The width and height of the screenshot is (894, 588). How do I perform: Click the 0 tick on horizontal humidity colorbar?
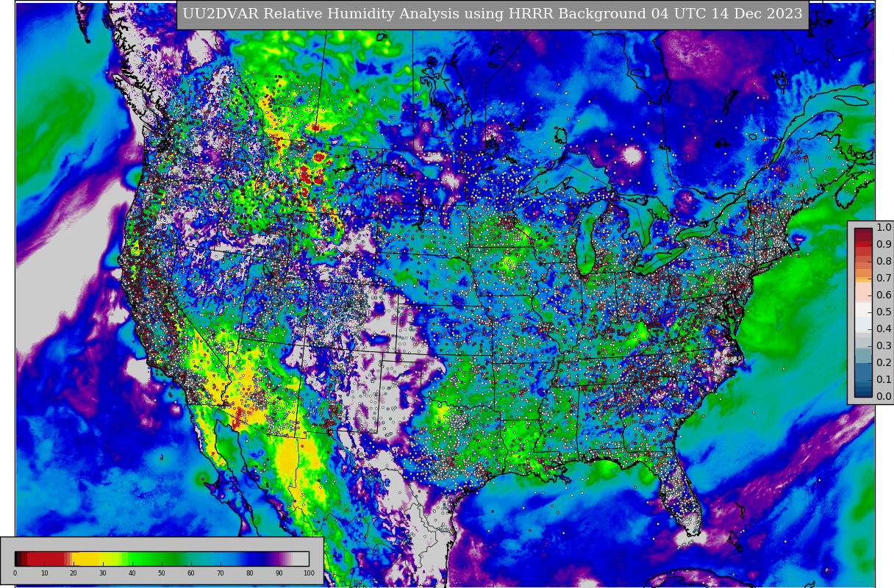coord(15,573)
